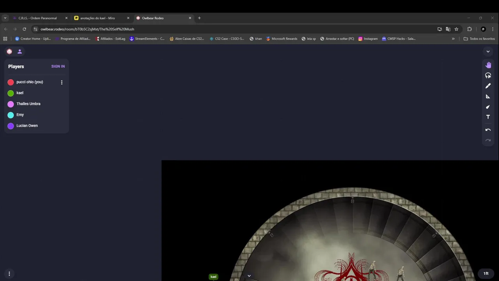
Task: Expand the chevron beside kael label
Action: pos(249,276)
